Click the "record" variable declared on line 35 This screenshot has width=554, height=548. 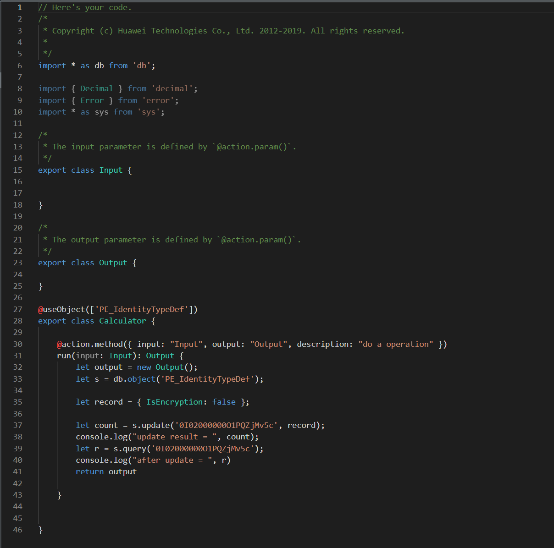click(109, 402)
